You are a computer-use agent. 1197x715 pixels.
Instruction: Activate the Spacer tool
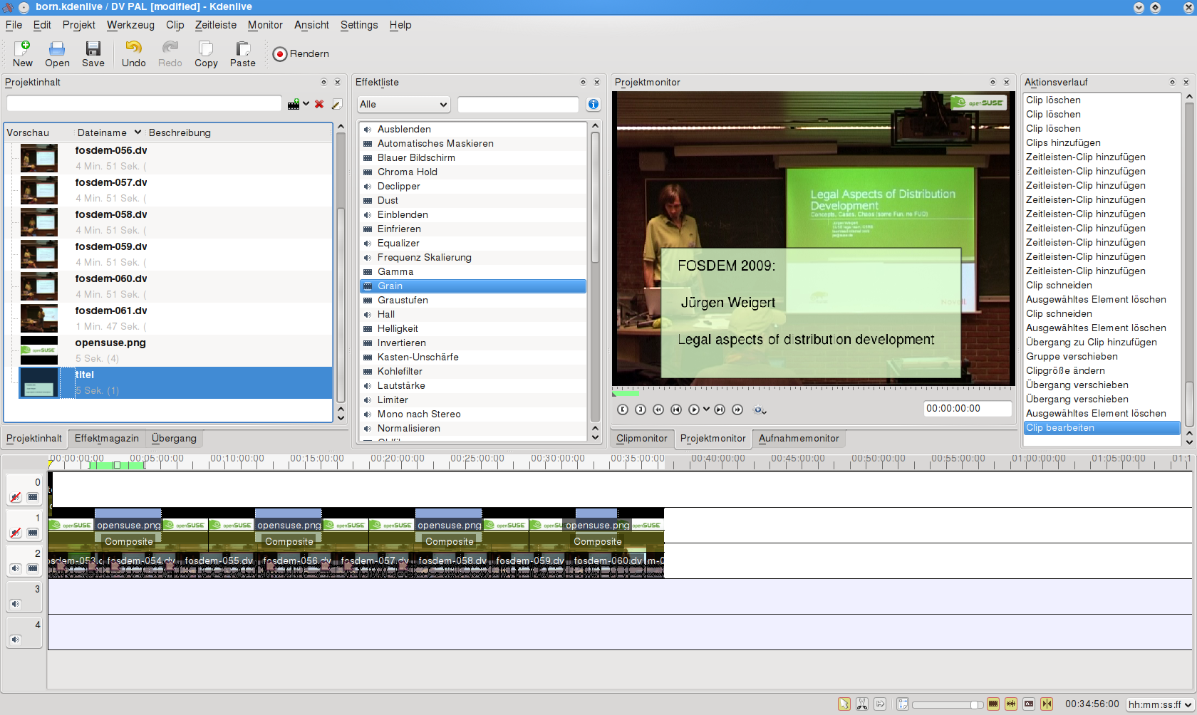[881, 704]
